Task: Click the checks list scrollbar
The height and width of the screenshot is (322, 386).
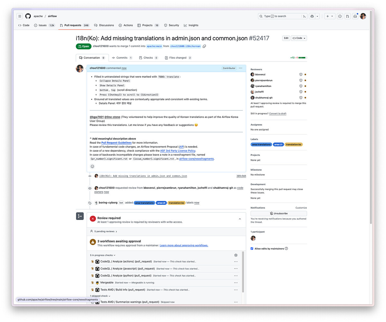Action: point(243,272)
